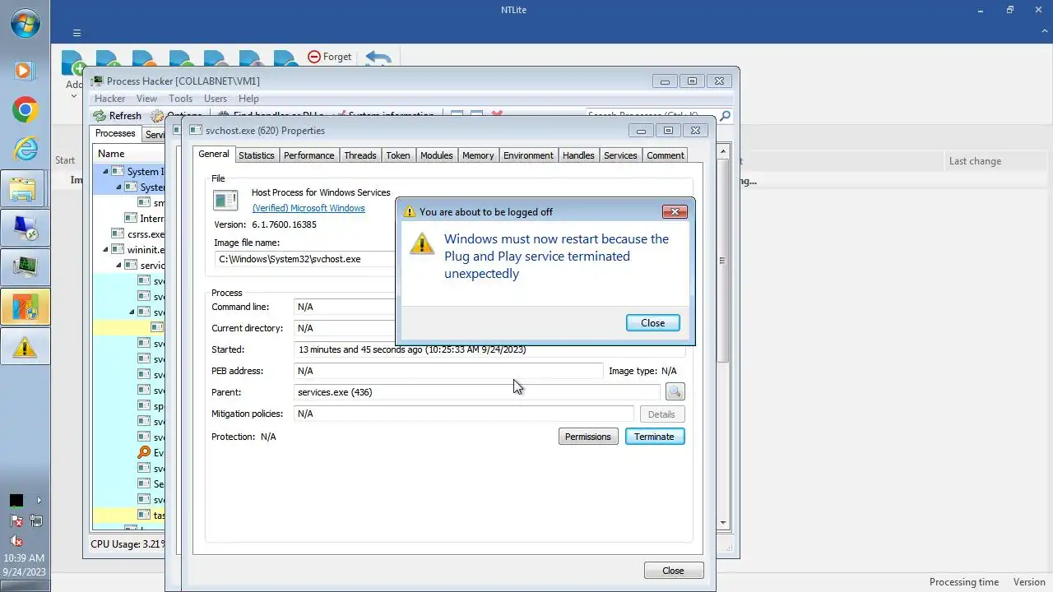Inspect parent process magnifier button
This screenshot has width=1053, height=592.
click(675, 392)
